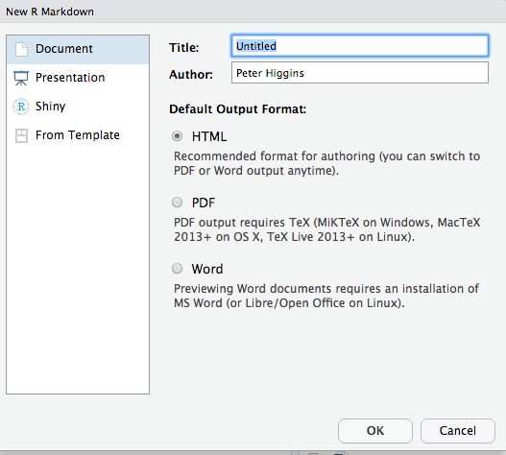The image size is (506, 455).
Task: Dismiss dialog with Cancel button
Action: tap(458, 431)
